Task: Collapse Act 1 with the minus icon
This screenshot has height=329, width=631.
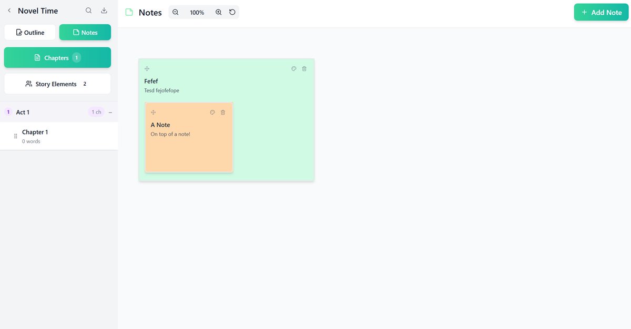Action: tap(110, 112)
